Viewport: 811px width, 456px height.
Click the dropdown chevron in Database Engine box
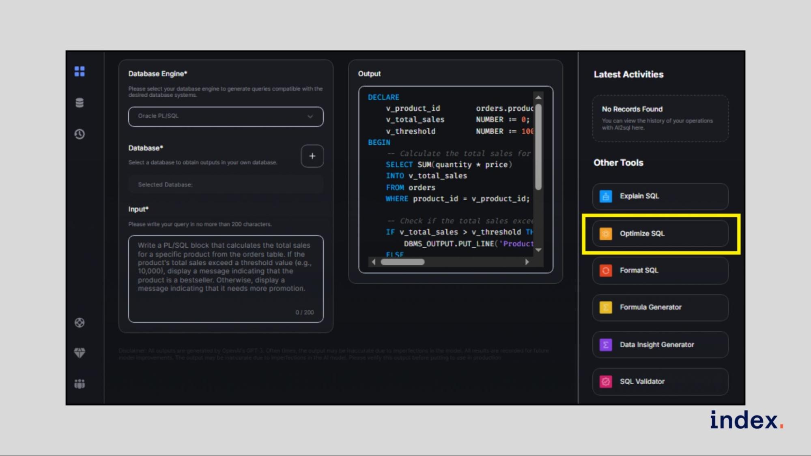tap(310, 116)
